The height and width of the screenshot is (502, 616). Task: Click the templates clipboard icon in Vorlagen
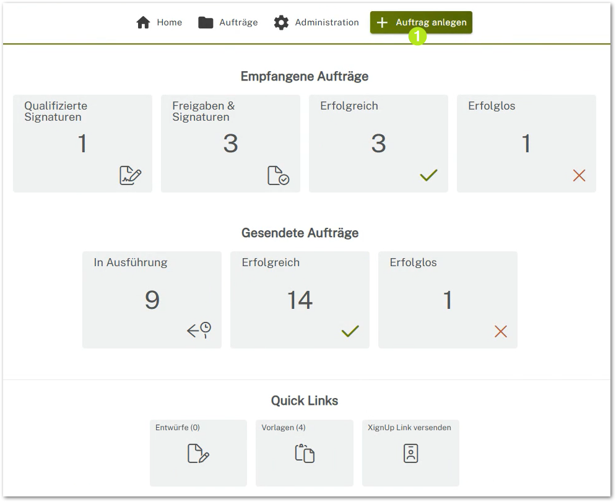coord(305,454)
